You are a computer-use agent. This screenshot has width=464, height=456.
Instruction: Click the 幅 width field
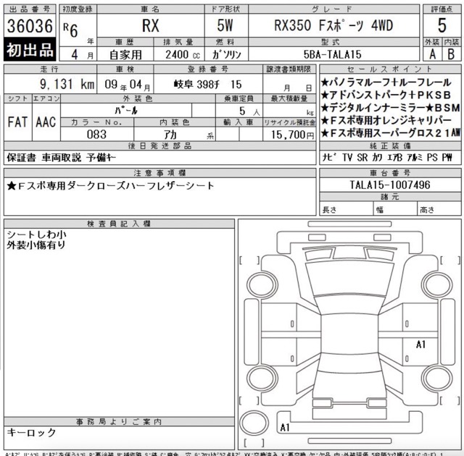pos(395,210)
